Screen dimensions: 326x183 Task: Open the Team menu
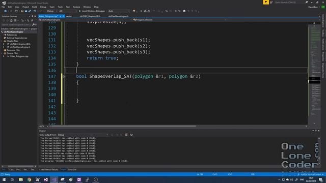click(52, 7)
